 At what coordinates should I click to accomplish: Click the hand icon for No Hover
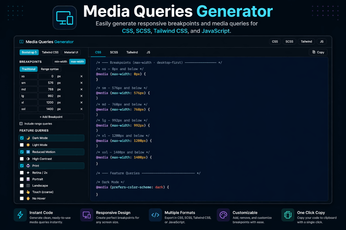(28, 198)
